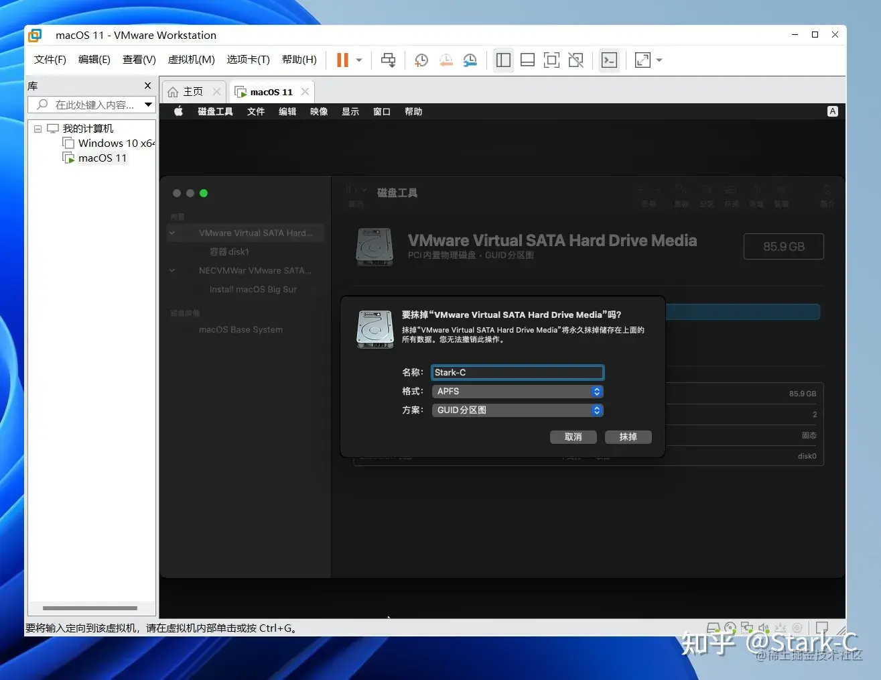Viewport: 881px width, 680px height.
Task: Open the 格式 APFS format dropdown
Action: (517, 392)
